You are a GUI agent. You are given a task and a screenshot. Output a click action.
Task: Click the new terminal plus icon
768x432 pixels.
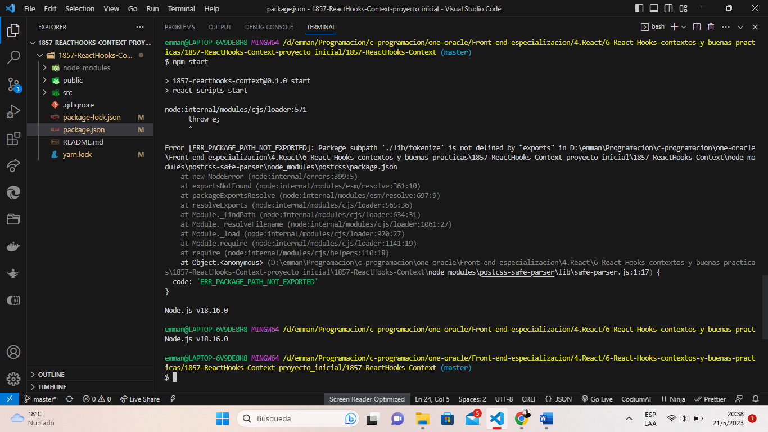(x=675, y=27)
